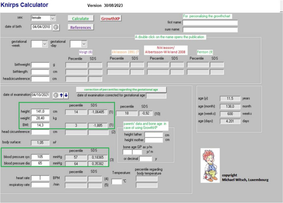Click the first name input field
The height and width of the screenshot is (203, 283).
click(x=210, y=23)
